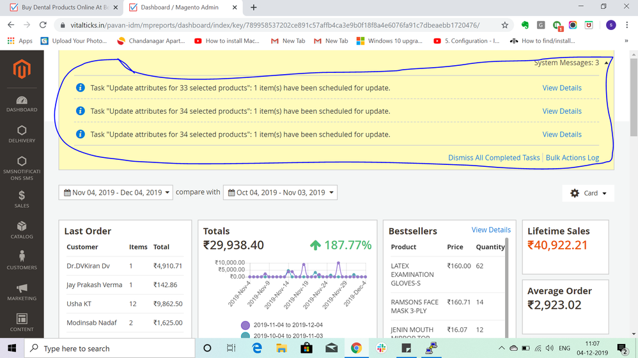The width and height of the screenshot is (638, 358).
Task: Open the Bulk Actions Log link
Action: pos(572,157)
